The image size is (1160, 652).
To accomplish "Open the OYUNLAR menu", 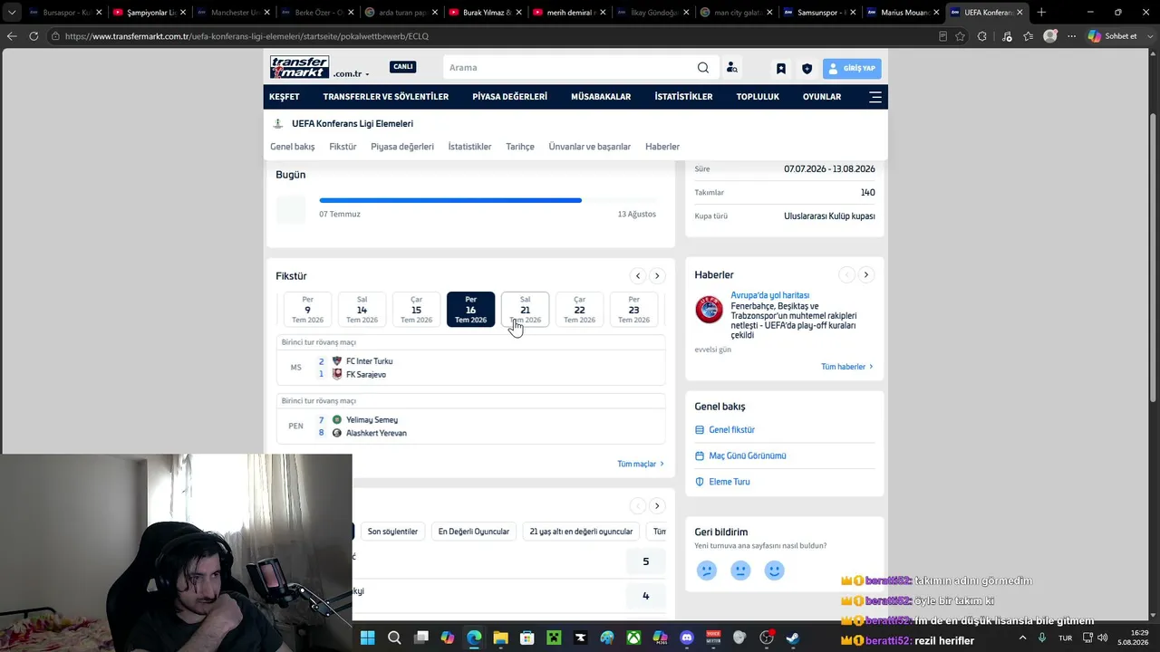I will 822,97.
